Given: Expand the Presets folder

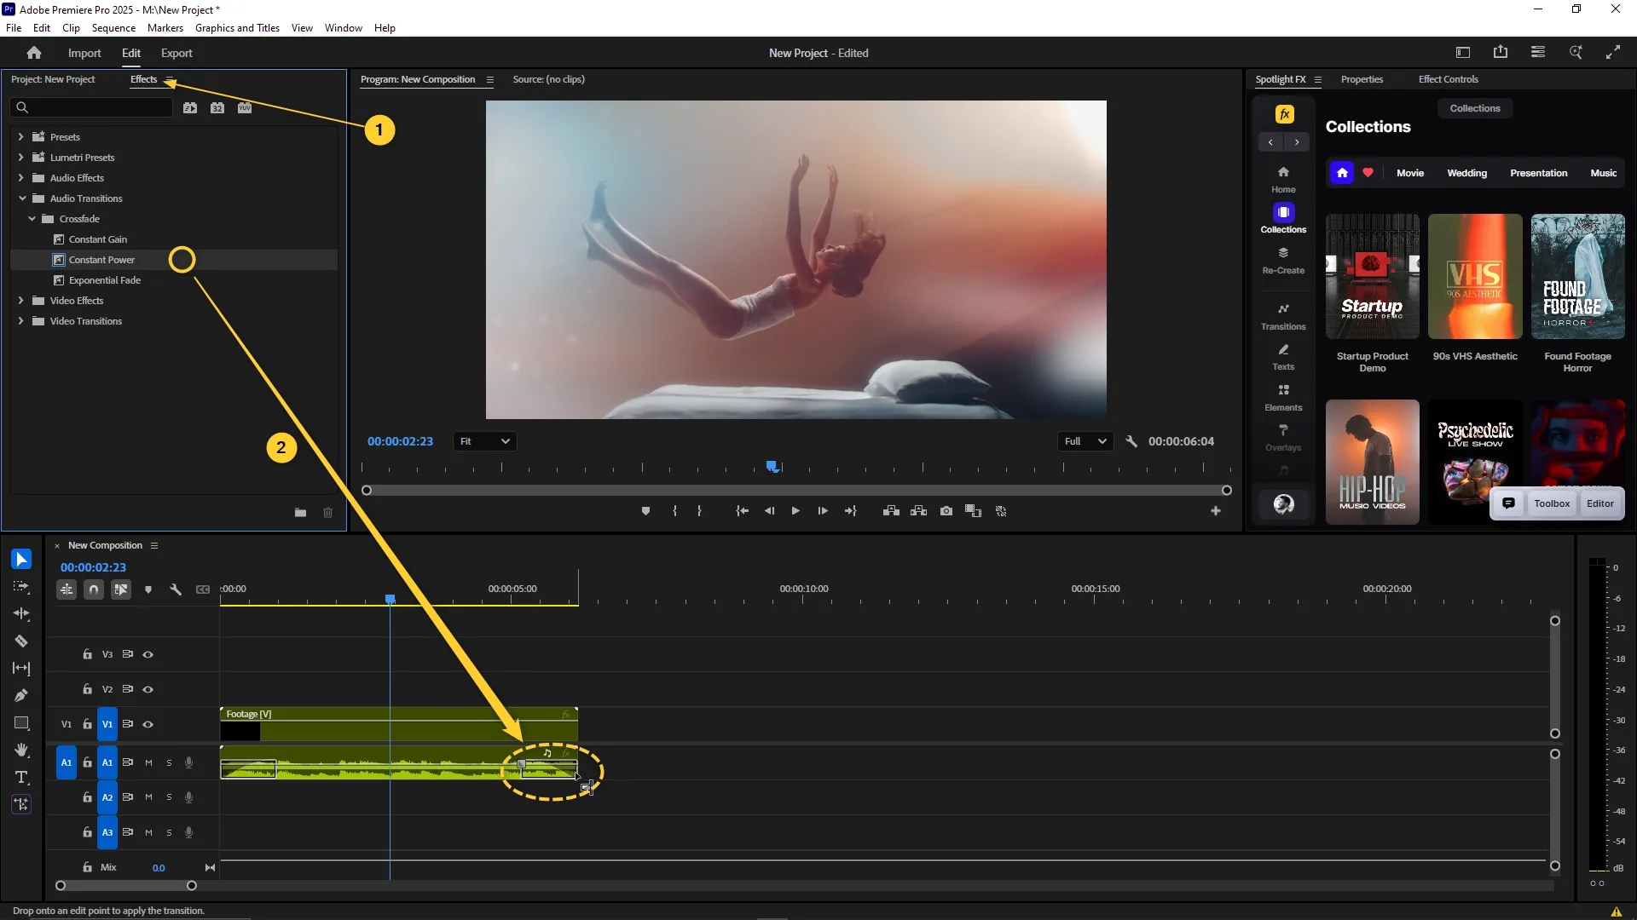Looking at the screenshot, I should click(20, 136).
